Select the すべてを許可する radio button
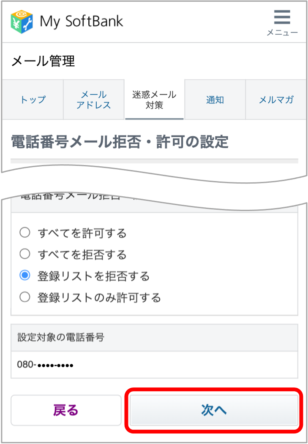Screen dimensions: 308x444 tap(25, 232)
